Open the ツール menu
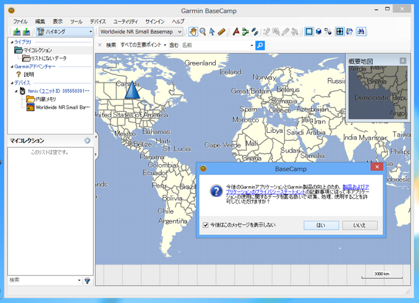 (x=76, y=22)
